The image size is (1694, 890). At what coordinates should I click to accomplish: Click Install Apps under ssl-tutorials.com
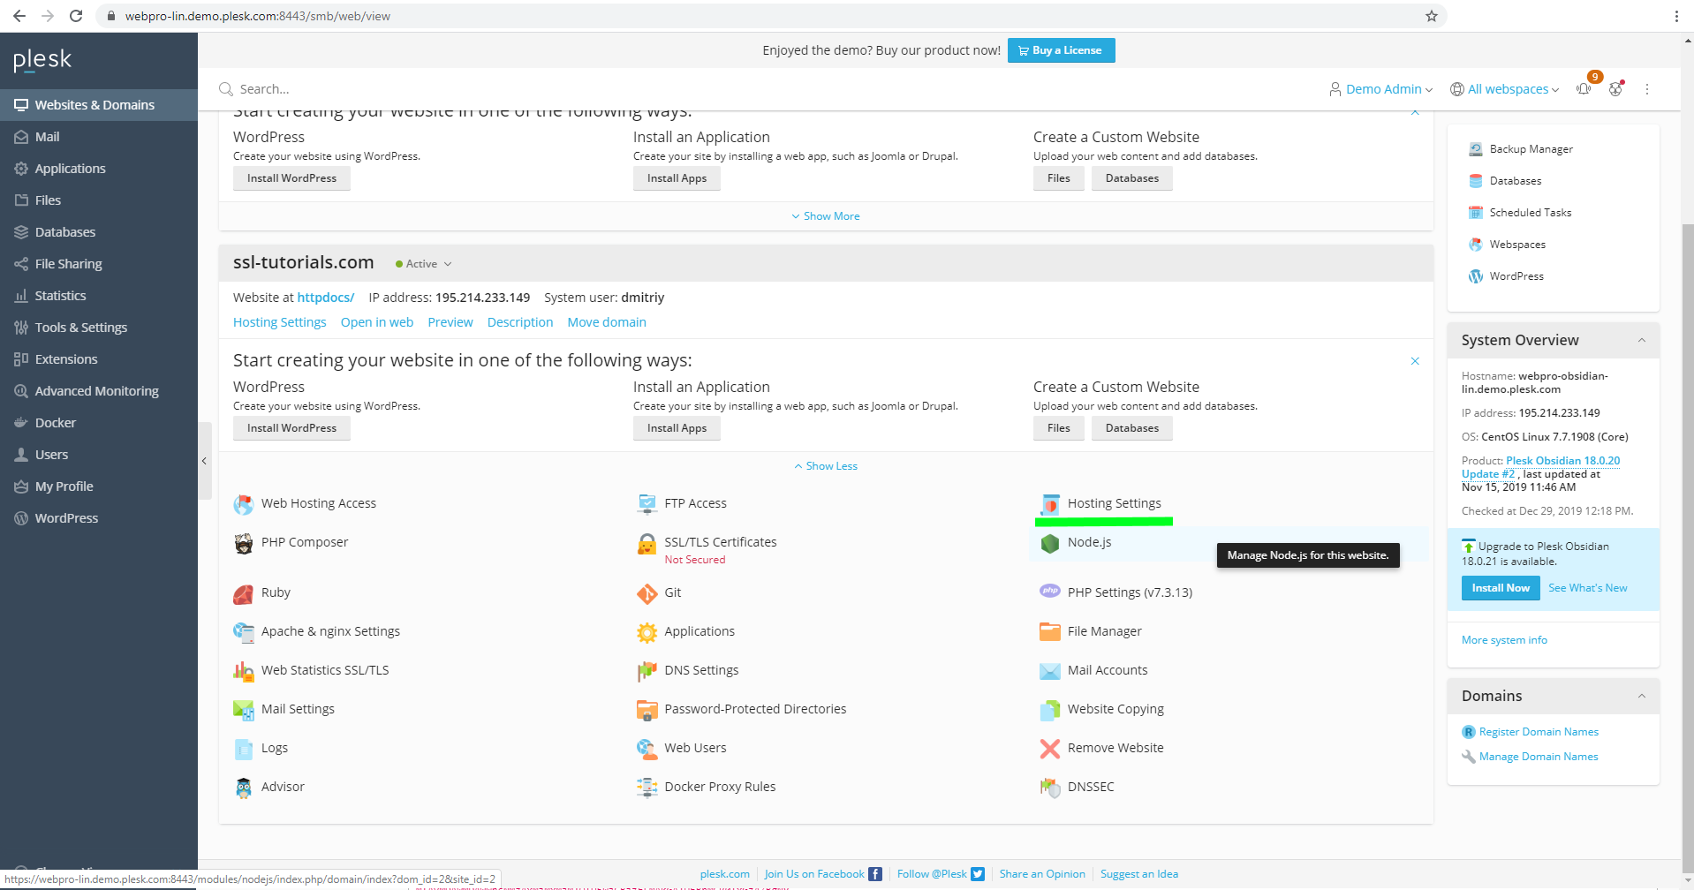pos(677,428)
